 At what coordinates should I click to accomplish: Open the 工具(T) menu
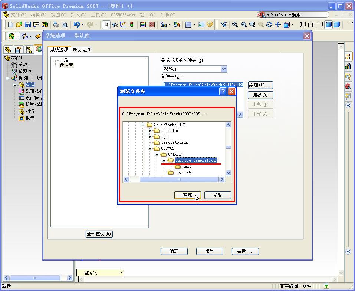tap(98, 15)
